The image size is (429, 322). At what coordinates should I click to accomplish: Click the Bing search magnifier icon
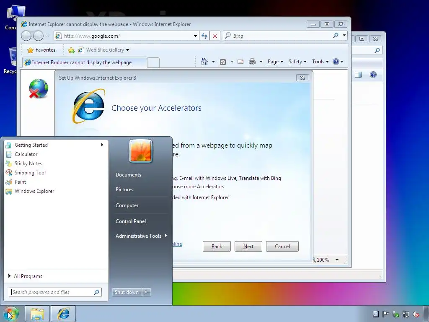pyautogui.click(x=336, y=35)
